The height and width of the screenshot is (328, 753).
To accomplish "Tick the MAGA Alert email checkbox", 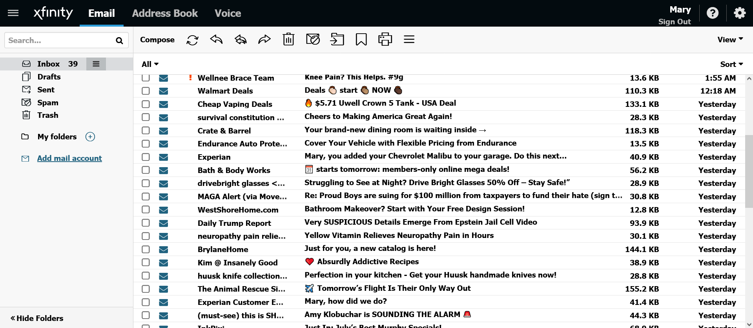I will [x=146, y=196].
